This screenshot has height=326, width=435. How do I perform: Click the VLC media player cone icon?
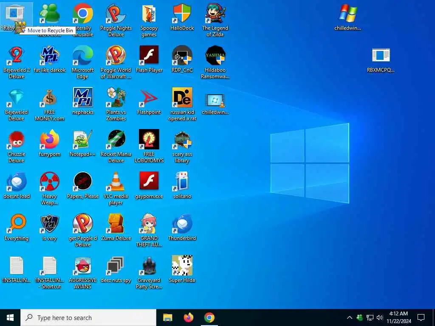pyautogui.click(x=116, y=182)
